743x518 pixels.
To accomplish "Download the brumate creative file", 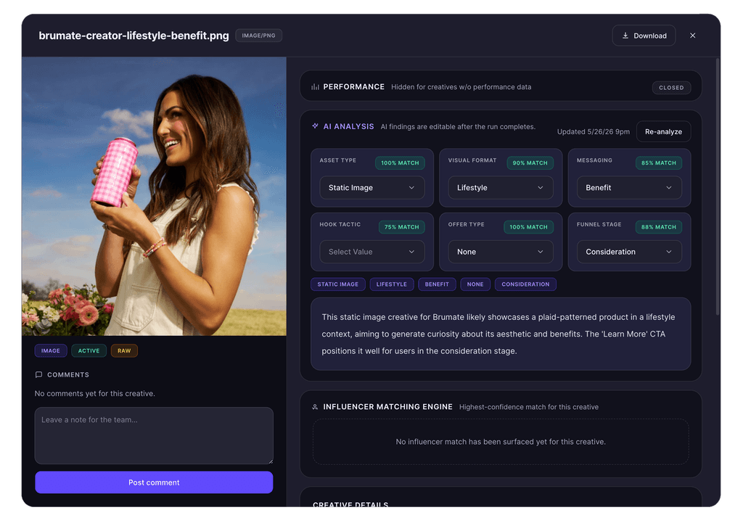I will click(644, 36).
